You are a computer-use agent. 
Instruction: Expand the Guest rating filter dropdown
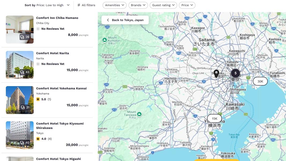[164, 5]
